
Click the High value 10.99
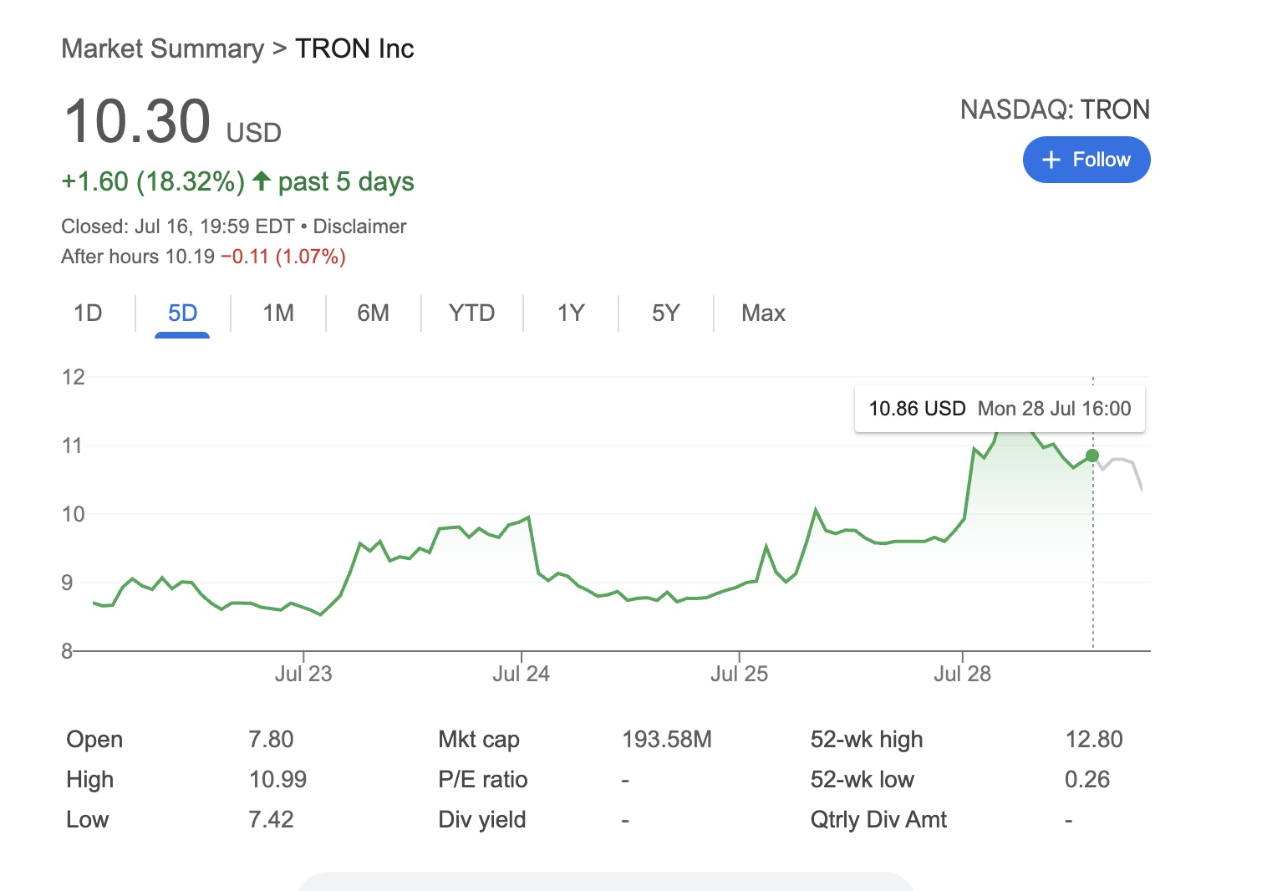coord(277,780)
